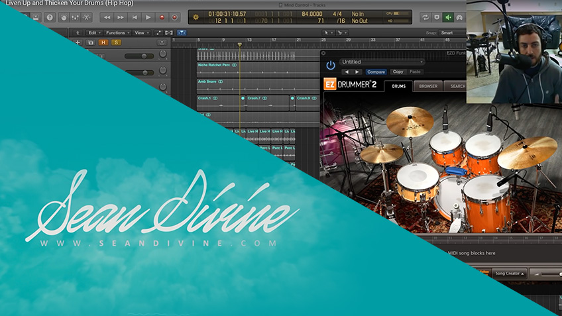
Task: Click the Compare button
Action: pyautogui.click(x=376, y=72)
